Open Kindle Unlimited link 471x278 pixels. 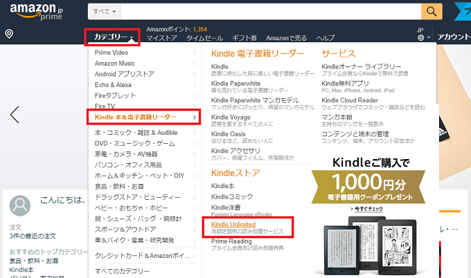click(x=233, y=224)
